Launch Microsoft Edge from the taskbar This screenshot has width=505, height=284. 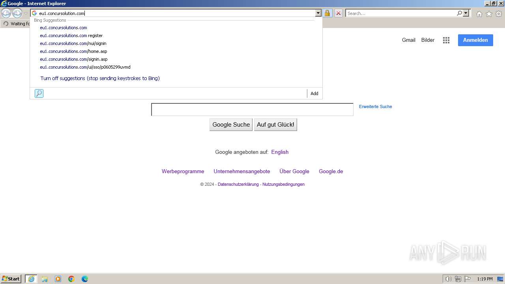[x=85, y=279]
